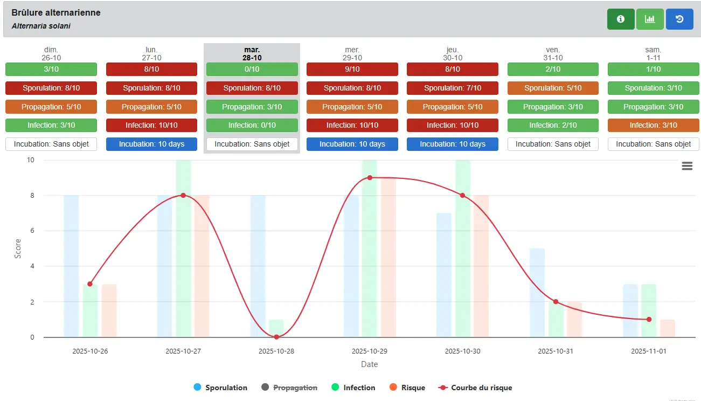Click the info icon button

click(620, 19)
